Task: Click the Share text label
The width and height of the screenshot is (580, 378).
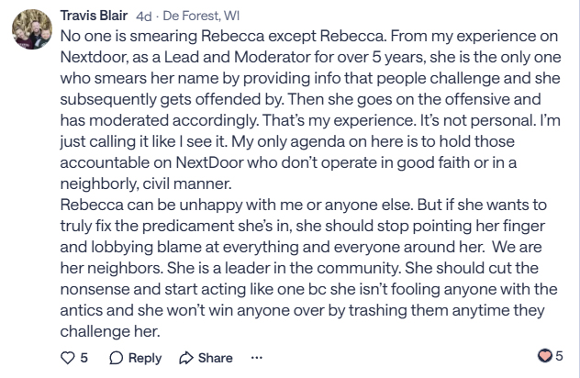Action: 216,358
